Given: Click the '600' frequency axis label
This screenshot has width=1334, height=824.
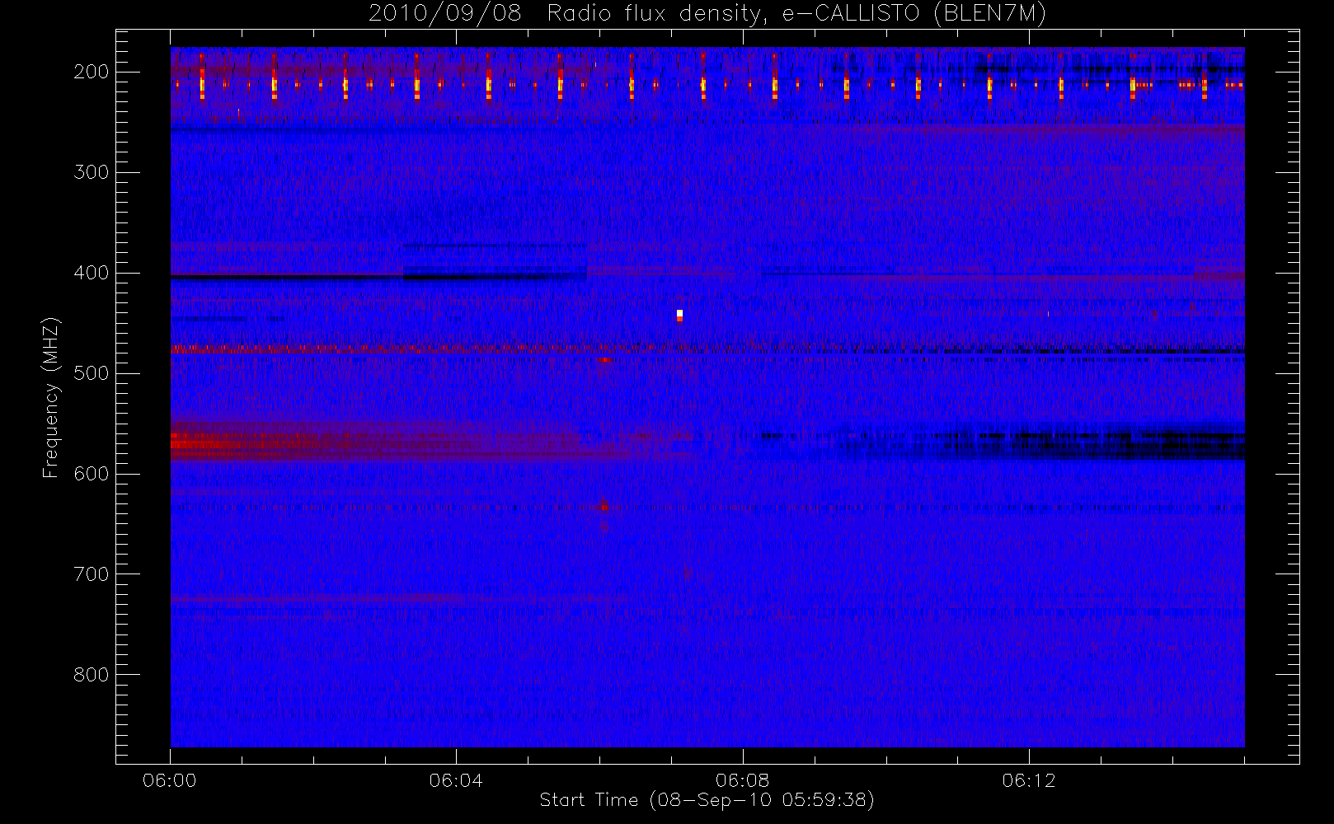Looking at the screenshot, I should click(92, 474).
